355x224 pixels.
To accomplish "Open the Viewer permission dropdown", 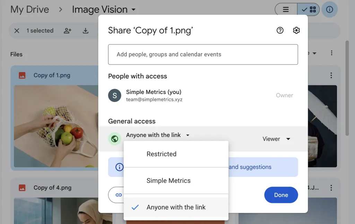I will coord(277,139).
